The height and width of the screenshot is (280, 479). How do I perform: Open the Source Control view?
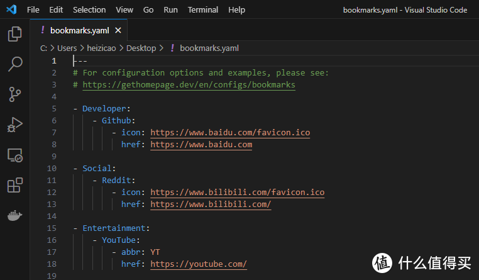tap(14, 94)
